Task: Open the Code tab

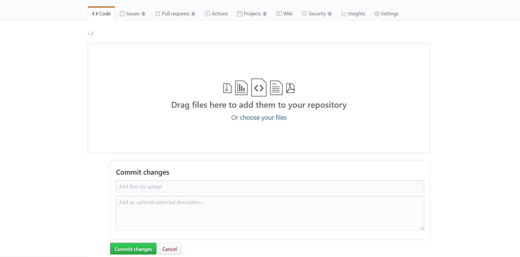Action: pyautogui.click(x=101, y=13)
